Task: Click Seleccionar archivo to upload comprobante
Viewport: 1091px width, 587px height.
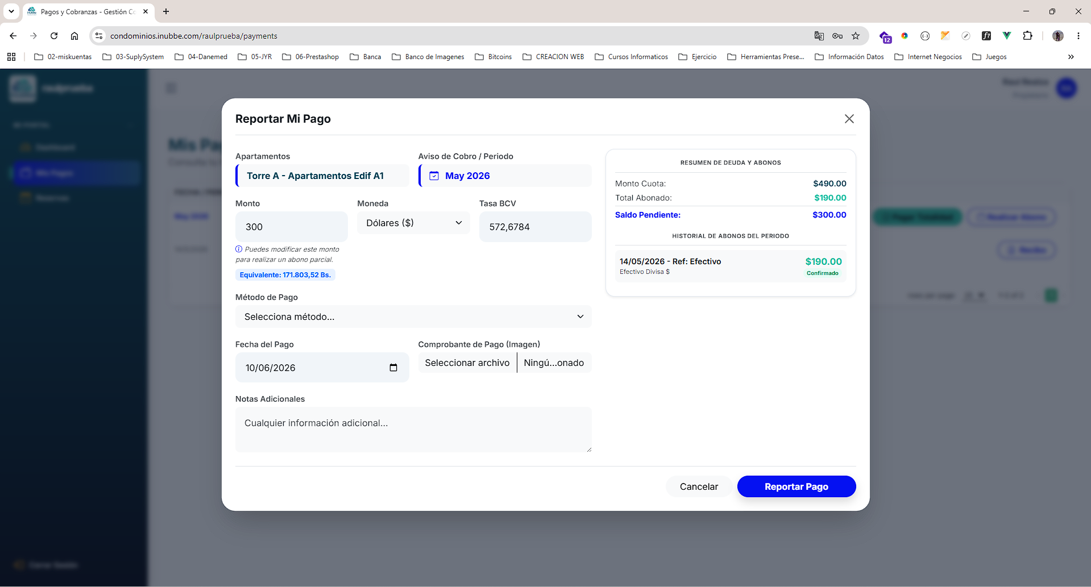Action: [x=467, y=363]
